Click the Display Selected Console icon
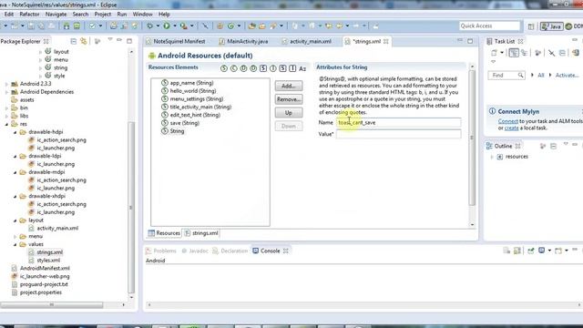 [542, 251]
